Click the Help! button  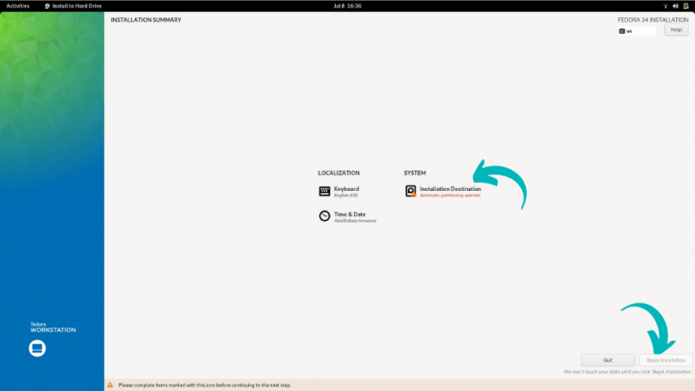click(676, 30)
